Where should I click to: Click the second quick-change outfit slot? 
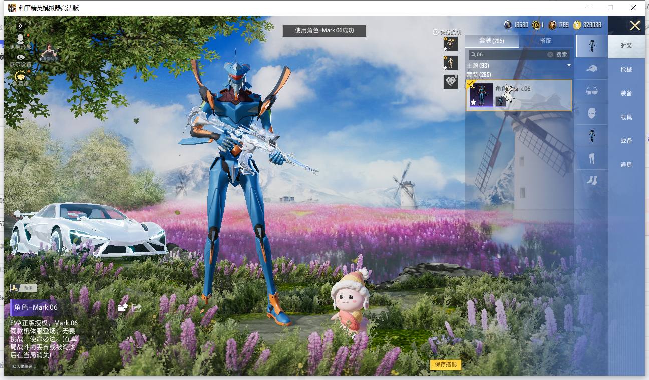point(451,63)
